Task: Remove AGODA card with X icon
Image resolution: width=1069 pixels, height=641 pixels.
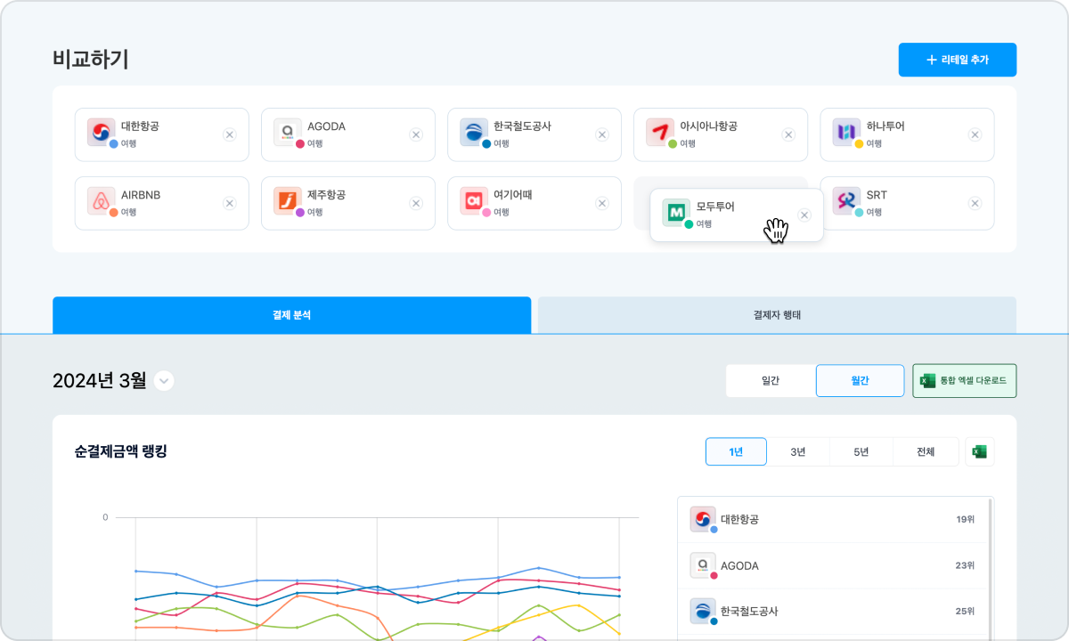Action: tap(415, 134)
